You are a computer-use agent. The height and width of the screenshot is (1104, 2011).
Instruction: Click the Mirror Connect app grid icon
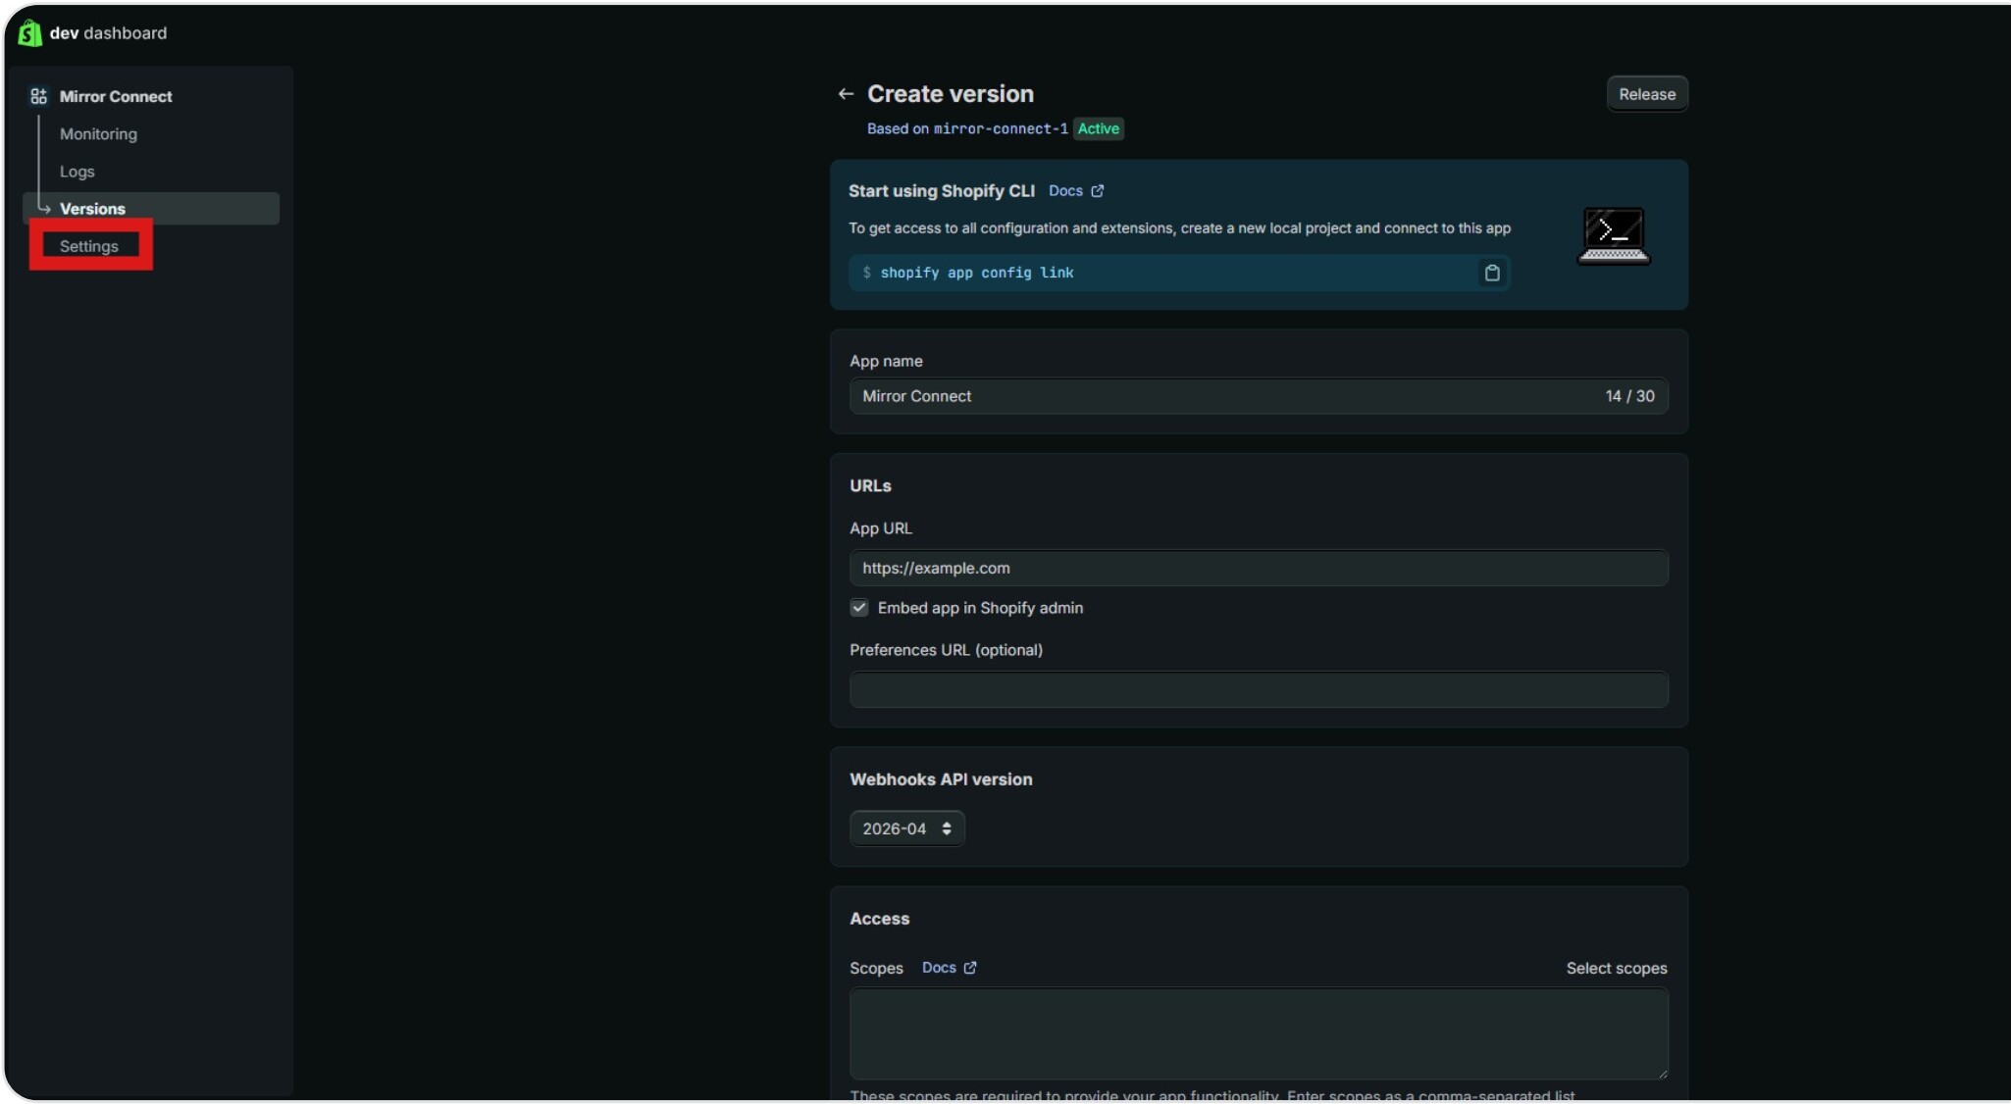(x=38, y=96)
